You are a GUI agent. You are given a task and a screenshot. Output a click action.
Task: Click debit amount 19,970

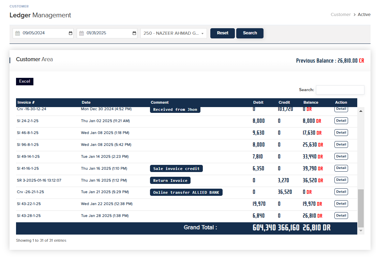pos(259,204)
